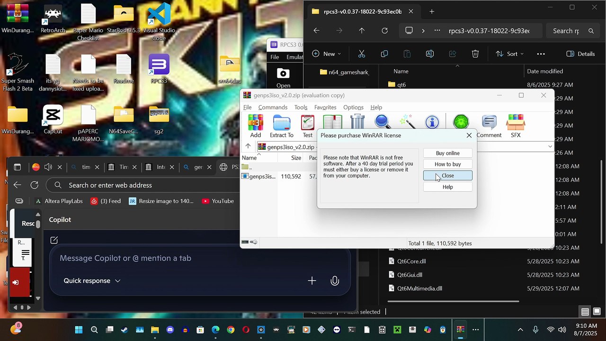Click the SFX icon in WinRAR toolbar

[x=516, y=126]
